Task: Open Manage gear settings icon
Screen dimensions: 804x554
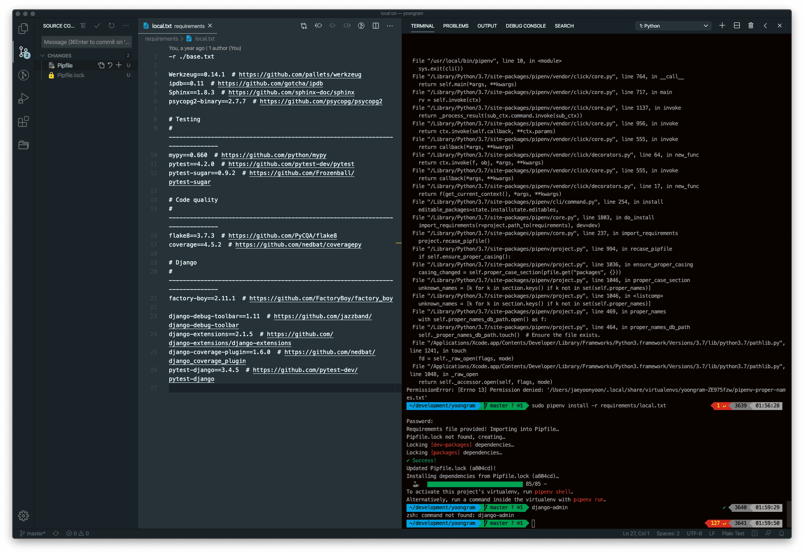Action: coord(23,516)
